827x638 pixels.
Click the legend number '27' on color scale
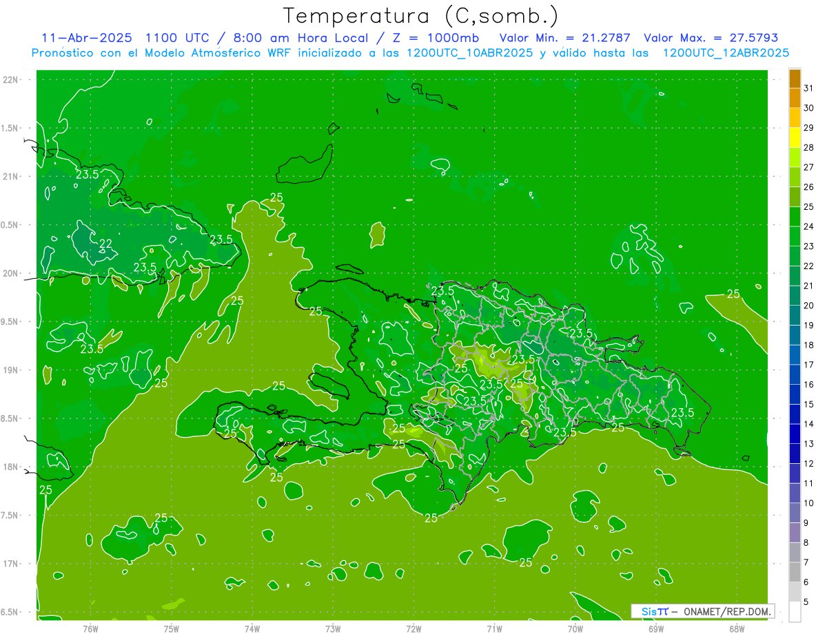coord(808,167)
